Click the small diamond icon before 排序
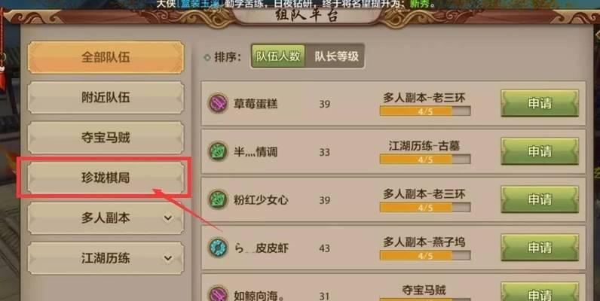Screen dimensions: 600x301 (207, 57)
